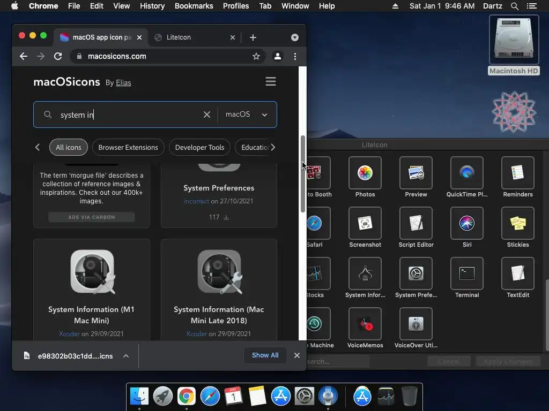Dismiss the downloads bar
This screenshot has height=411, width=549.
point(297,355)
